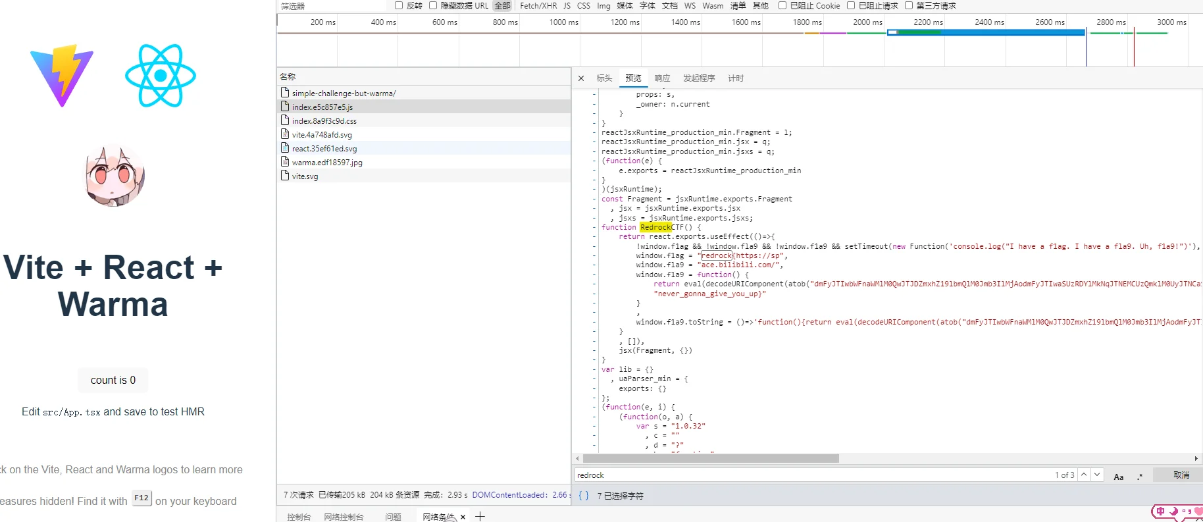Switch to the 标头 headers tab
Image resolution: width=1203 pixels, height=522 pixels.
tap(604, 78)
